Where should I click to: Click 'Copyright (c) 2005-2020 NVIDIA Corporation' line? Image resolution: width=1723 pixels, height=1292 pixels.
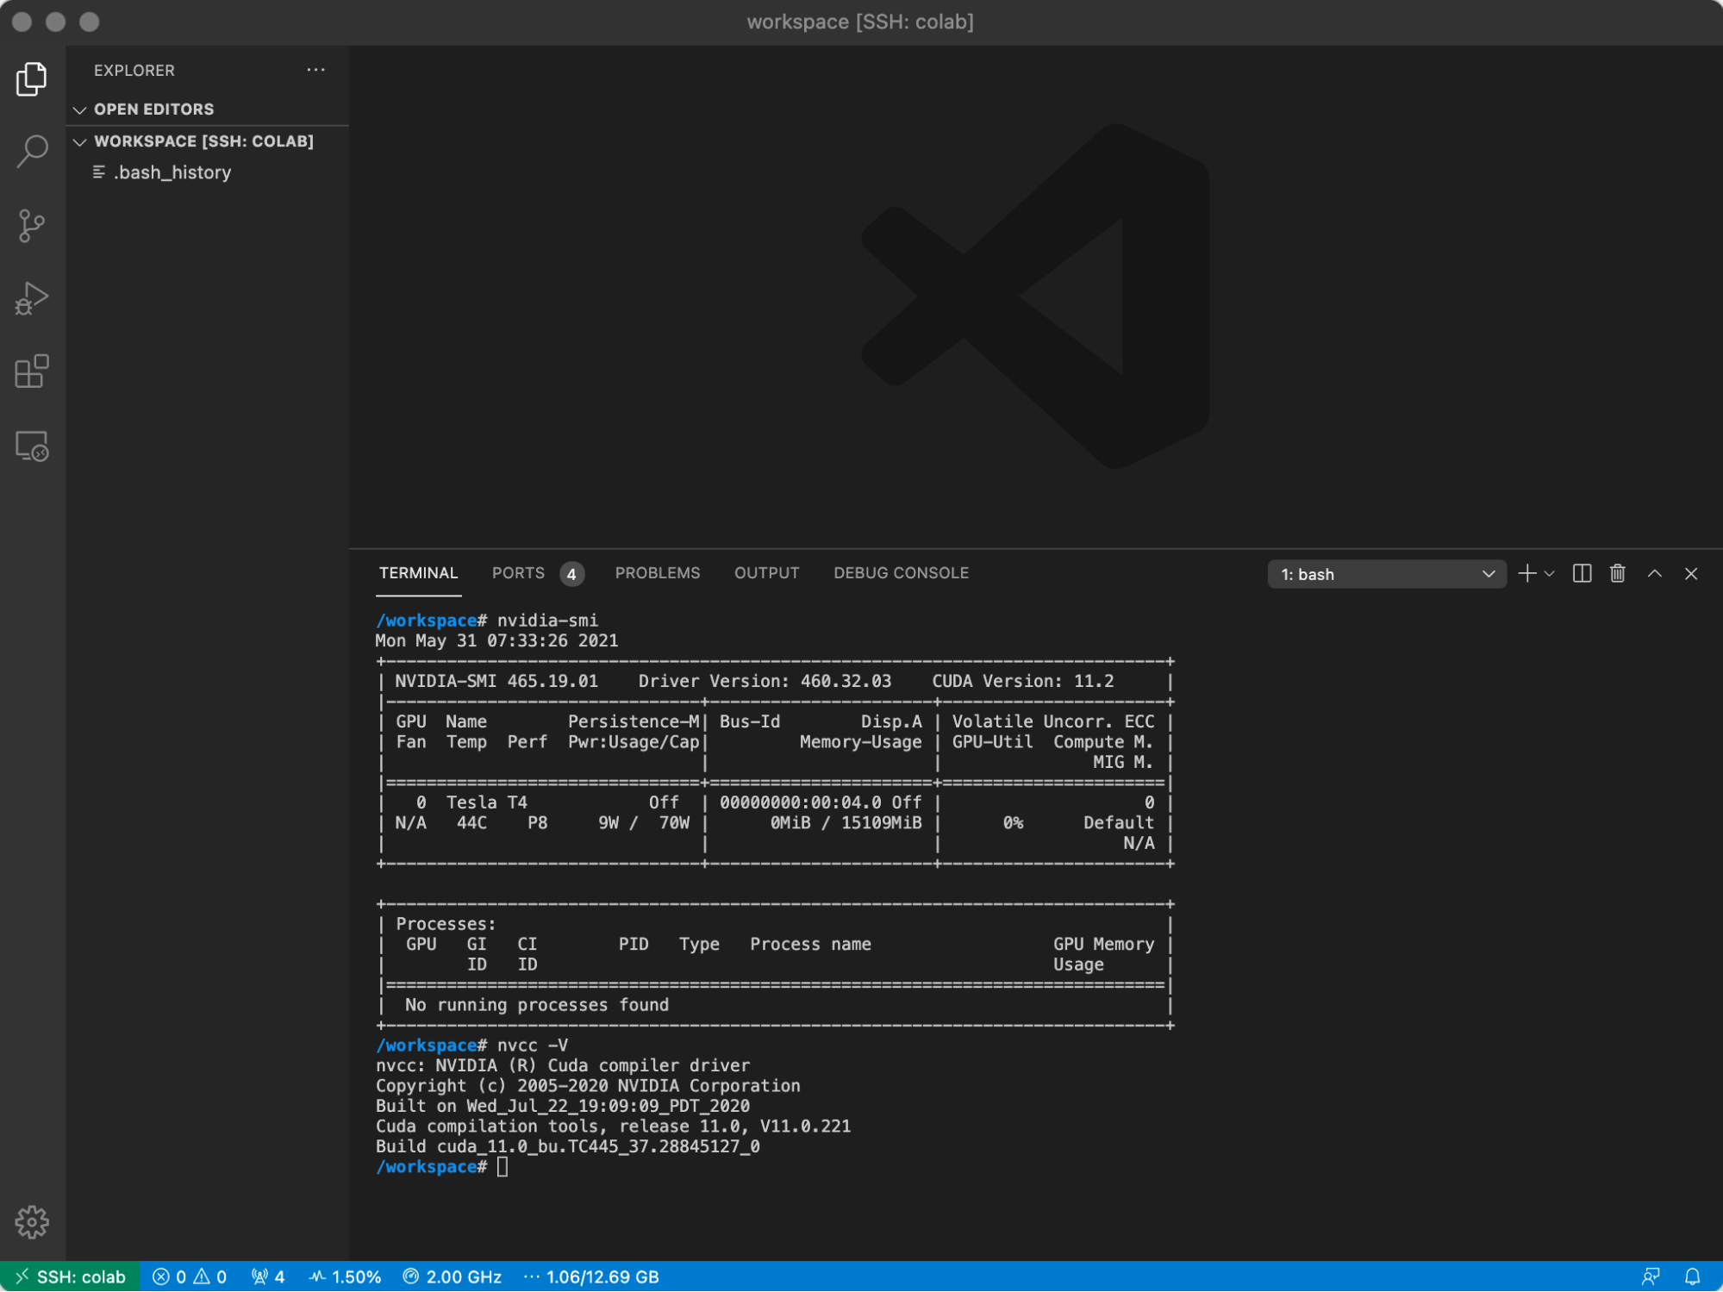click(588, 1086)
